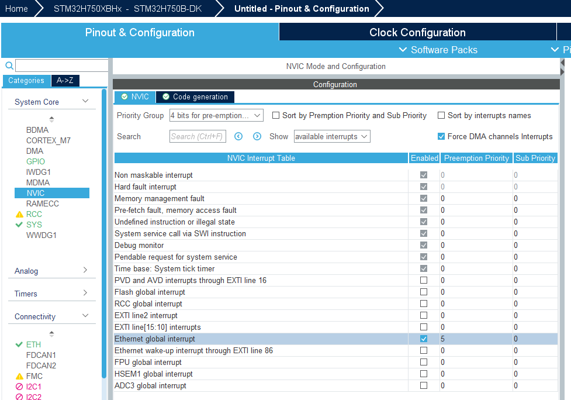Click the pink disabled icon beside I2C1
Screen dimensions: 571x400
point(19,387)
